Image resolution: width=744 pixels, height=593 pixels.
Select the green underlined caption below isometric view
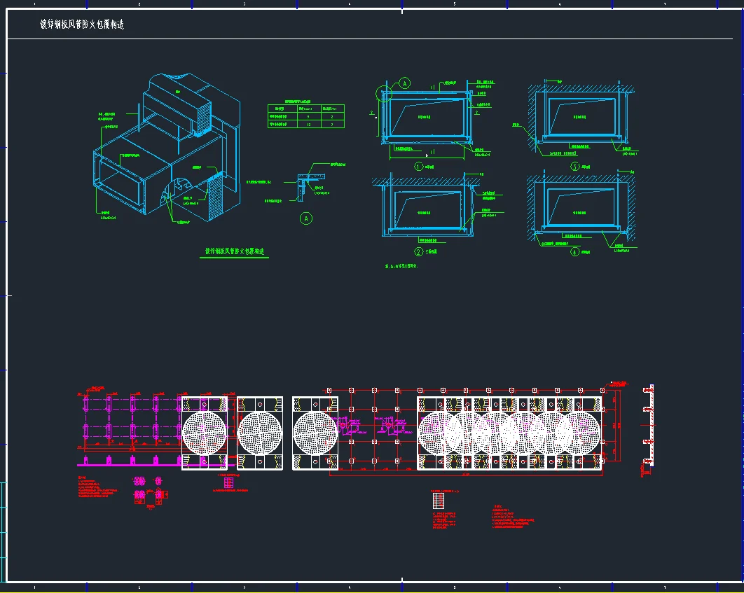235,252
